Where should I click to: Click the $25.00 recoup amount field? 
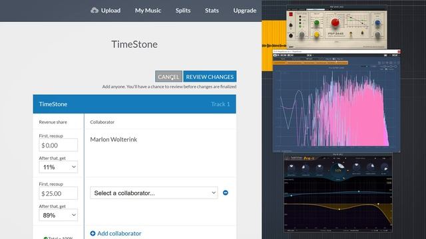click(58, 193)
